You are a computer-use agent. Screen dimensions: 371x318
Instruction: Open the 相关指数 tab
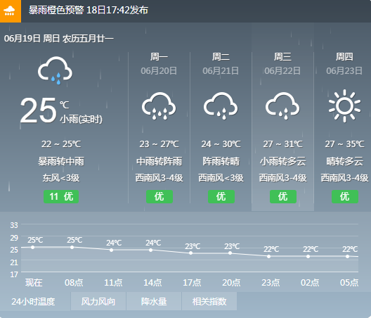coord(209,301)
